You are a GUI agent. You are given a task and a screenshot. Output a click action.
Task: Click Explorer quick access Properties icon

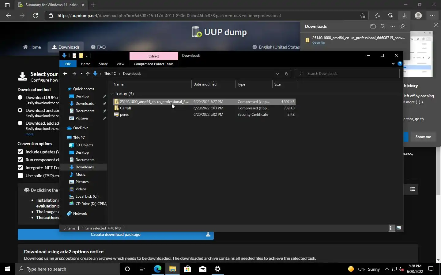pos(74,56)
